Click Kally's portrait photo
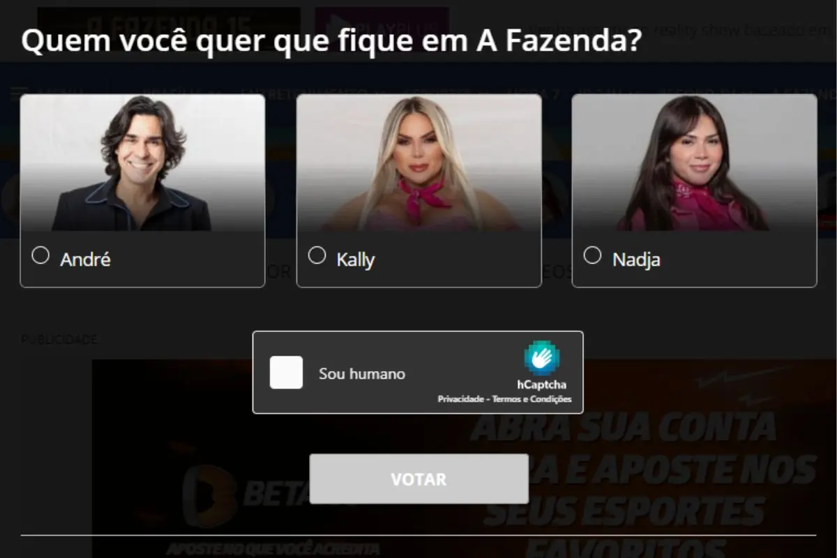Screen dimensions: 837x558 419,163
